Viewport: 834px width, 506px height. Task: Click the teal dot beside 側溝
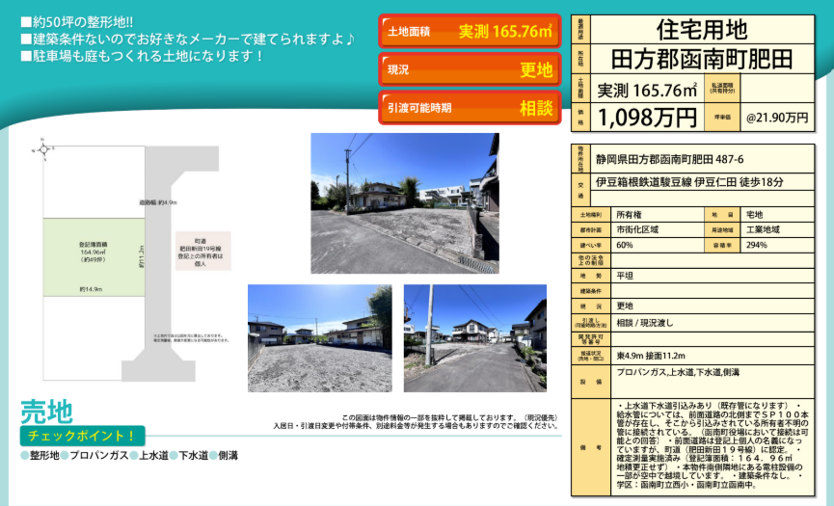[x=214, y=456]
